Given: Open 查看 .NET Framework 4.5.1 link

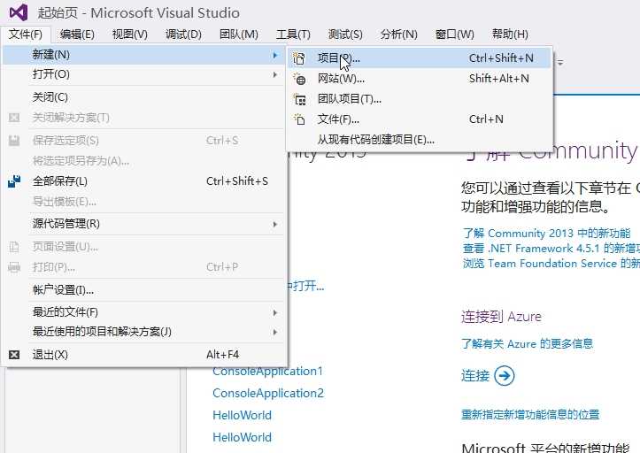Looking at the screenshot, I should [x=551, y=248].
